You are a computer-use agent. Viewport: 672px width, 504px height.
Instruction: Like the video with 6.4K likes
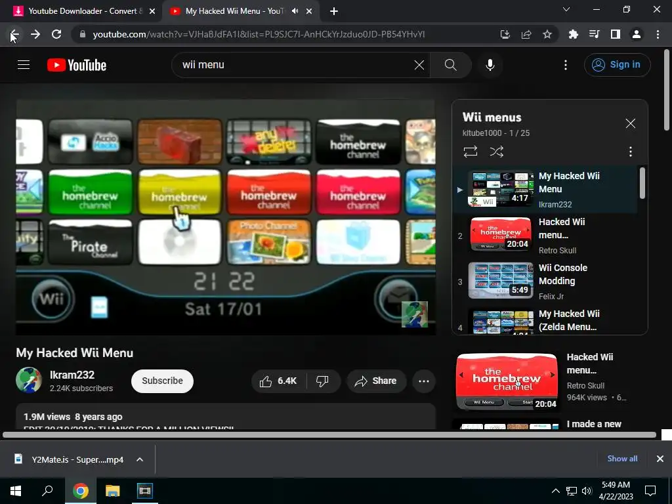coord(278,381)
